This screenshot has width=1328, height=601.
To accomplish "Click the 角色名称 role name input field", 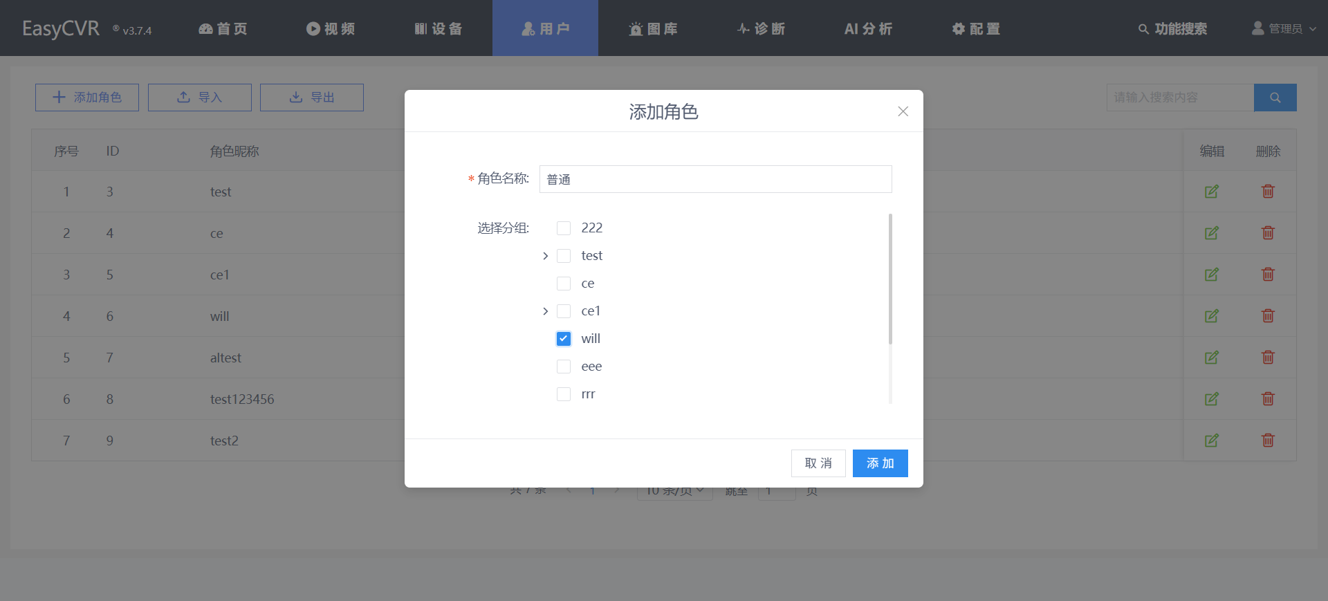I will (x=715, y=179).
